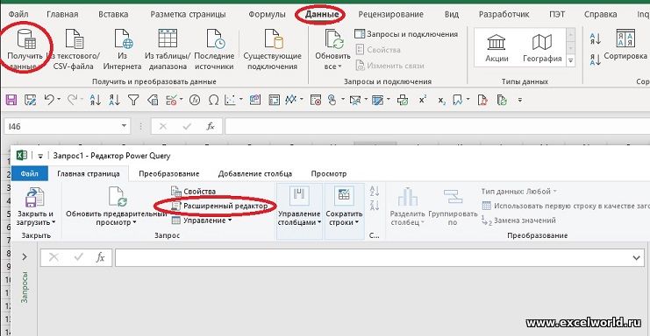Select the Акции data type
Image resolution: width=650 pixels, height=336 pixels.
click(496, 48)
